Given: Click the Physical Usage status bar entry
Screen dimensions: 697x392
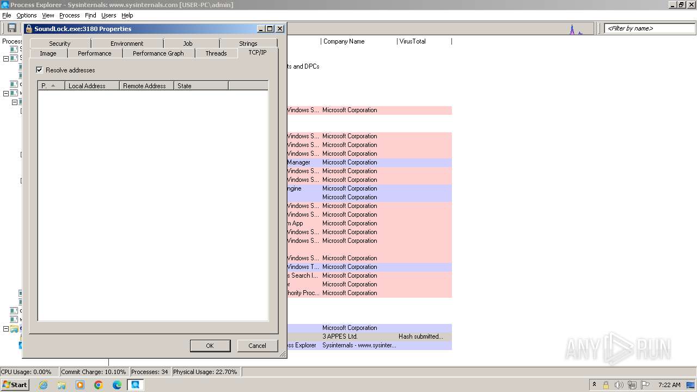Looking at the screenshot, I should point(205,372).
